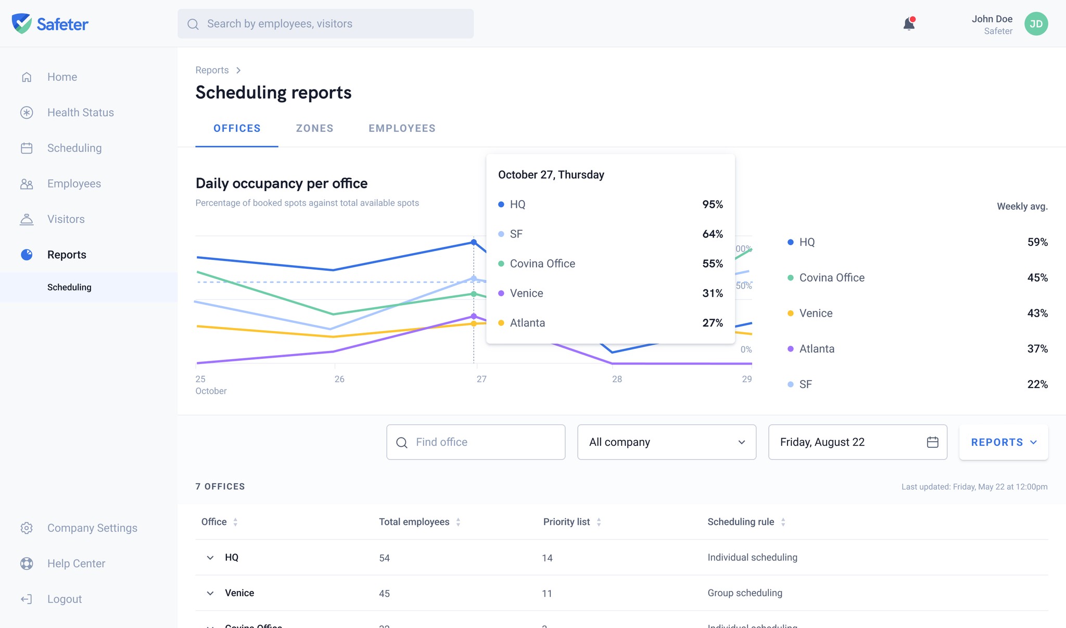Sort table by Office column
Screen dimensions: 1066x628
click(x=219, y=522)
